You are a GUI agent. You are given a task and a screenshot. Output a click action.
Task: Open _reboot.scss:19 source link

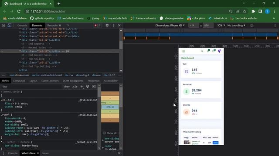[86, 142]
